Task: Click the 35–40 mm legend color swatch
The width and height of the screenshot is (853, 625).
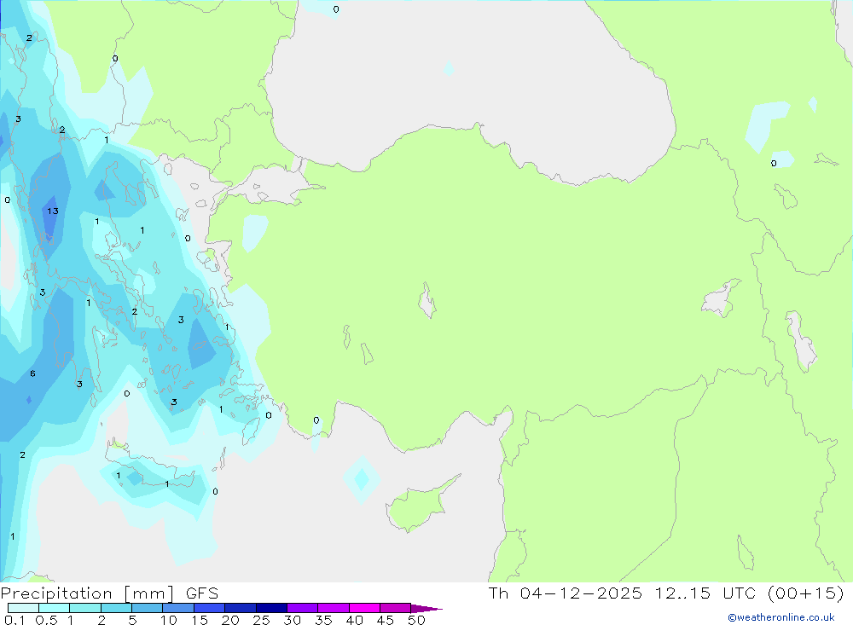Action: tap(334, 608)
